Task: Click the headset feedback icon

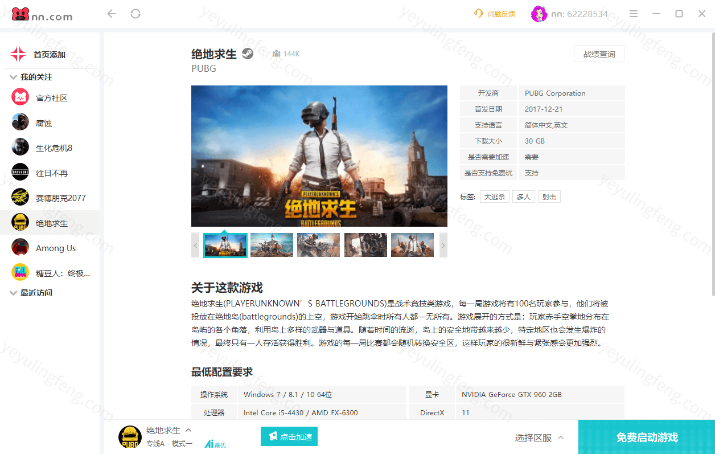Action: pyautogui.click(x=479, y=14)
